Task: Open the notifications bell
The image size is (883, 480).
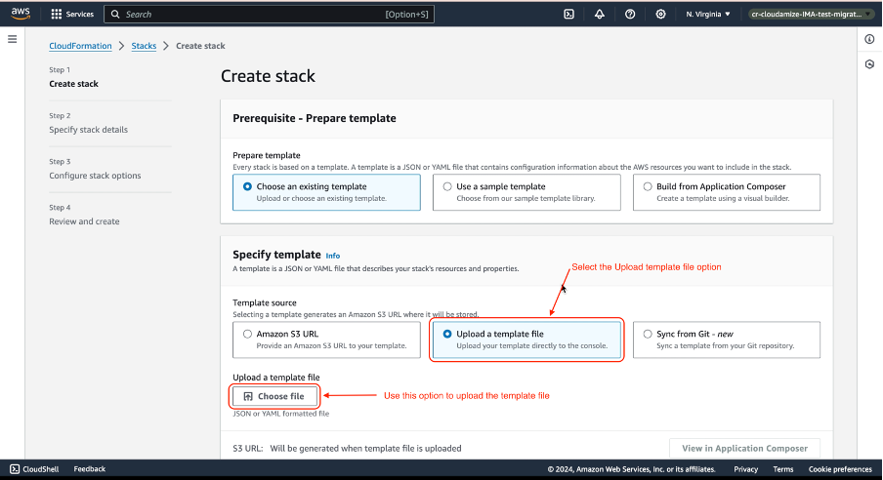Action: (x=599, y=15)
